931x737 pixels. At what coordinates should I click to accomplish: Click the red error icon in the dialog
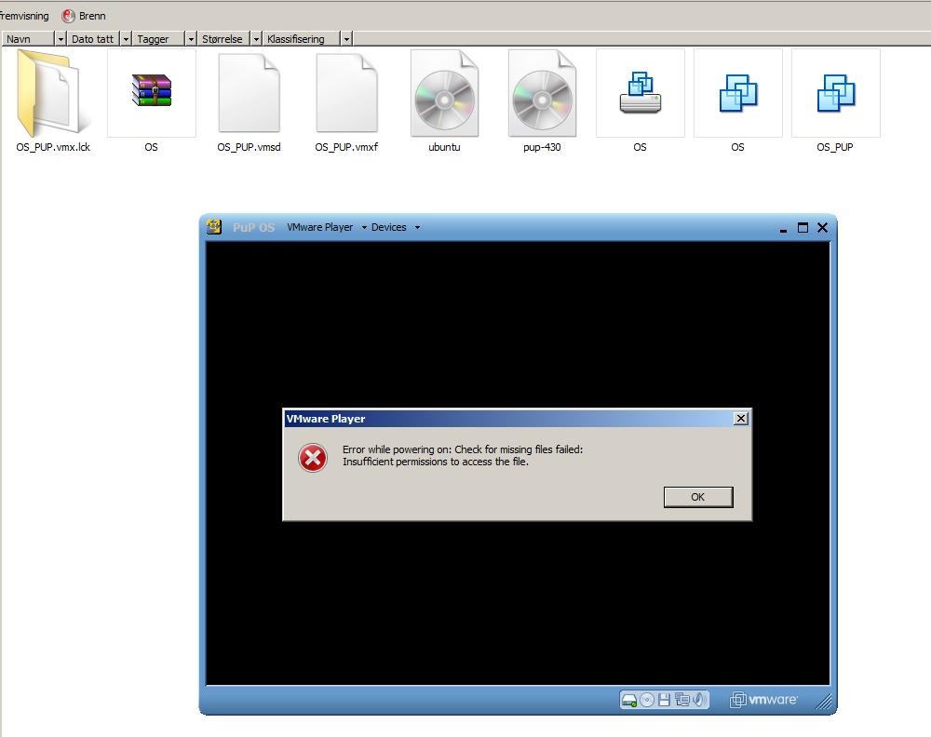coord(313,458)
